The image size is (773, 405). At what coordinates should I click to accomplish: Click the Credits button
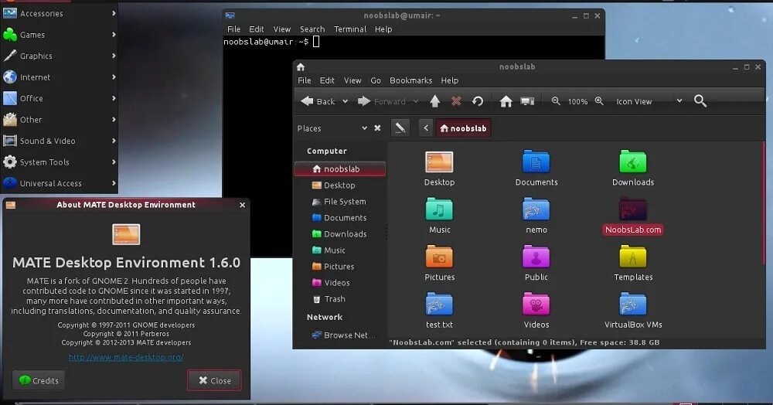[39, 380]
